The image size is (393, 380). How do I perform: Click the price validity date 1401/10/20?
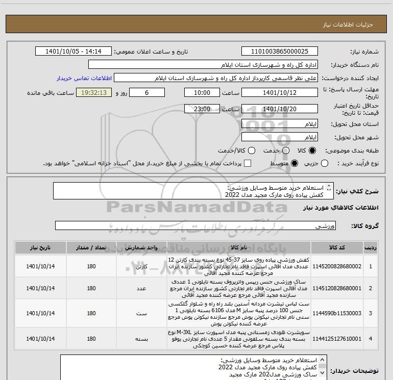pyautogui.click(x=280, y=109)
